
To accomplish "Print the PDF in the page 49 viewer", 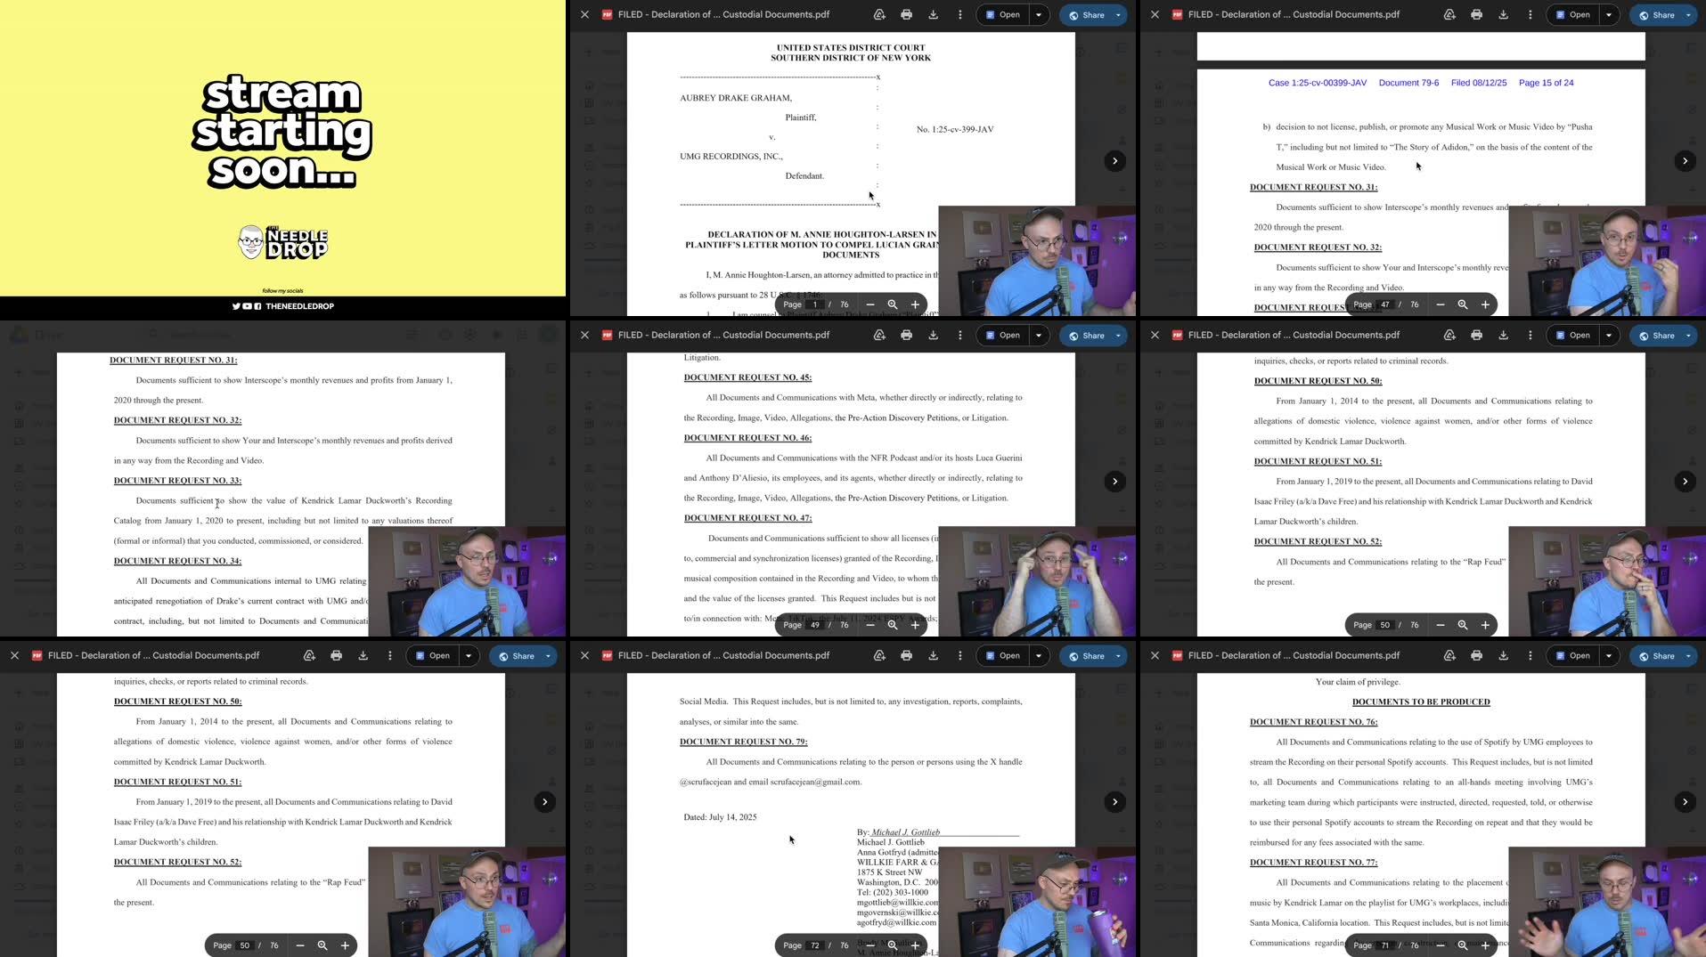I will point(906,336).
